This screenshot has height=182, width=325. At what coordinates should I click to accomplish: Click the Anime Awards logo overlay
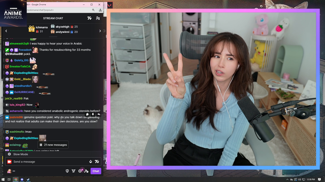tap(13, 13)
